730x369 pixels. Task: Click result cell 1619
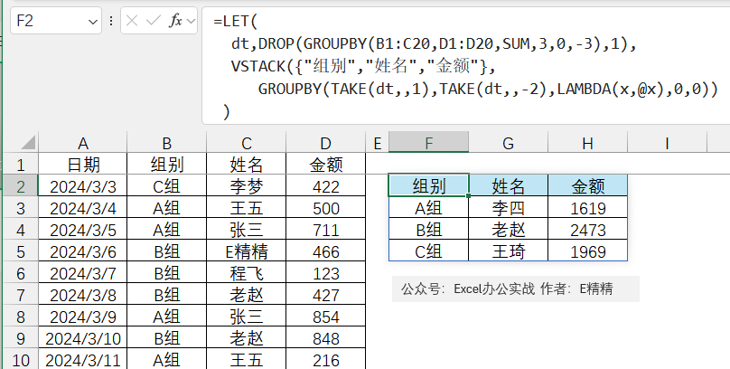point(588,207)
